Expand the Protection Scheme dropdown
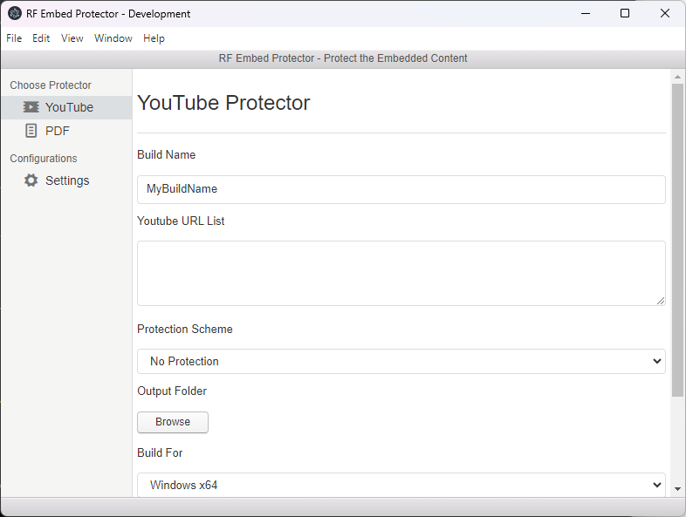 click(x=401, y=362)
